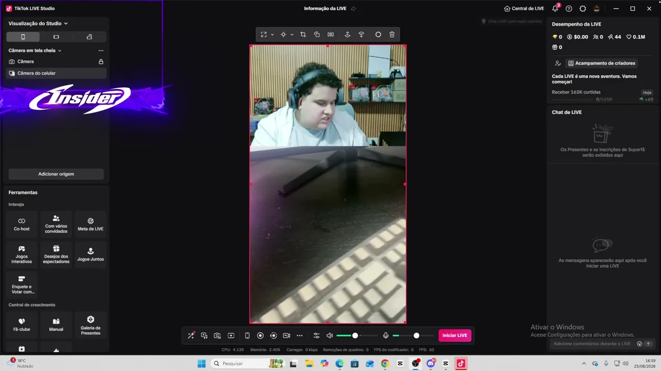Click the replay capture icon
The width and height of the screenshot is (661, 371).
tap(274, 335)
